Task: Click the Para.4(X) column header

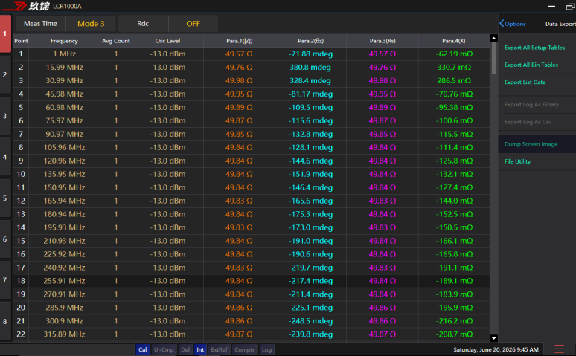Action: (454, 41)
